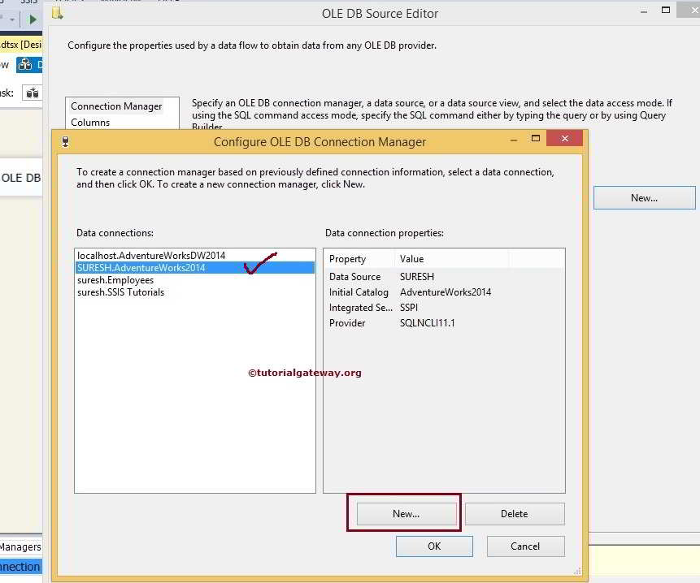700x583 pixels.
Task: Click the Data Flow Task icon beside the Task field
Action: [x=33, y=93]
